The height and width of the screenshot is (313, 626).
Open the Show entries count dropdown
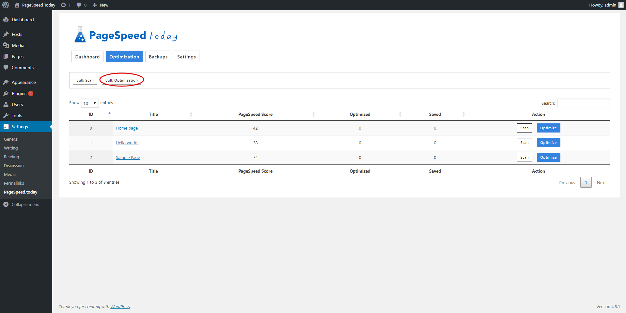[90, 103]
